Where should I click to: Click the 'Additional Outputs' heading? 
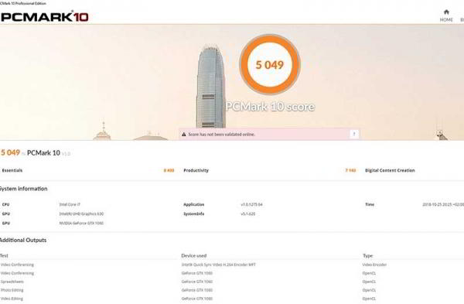(x=23, y=240)
